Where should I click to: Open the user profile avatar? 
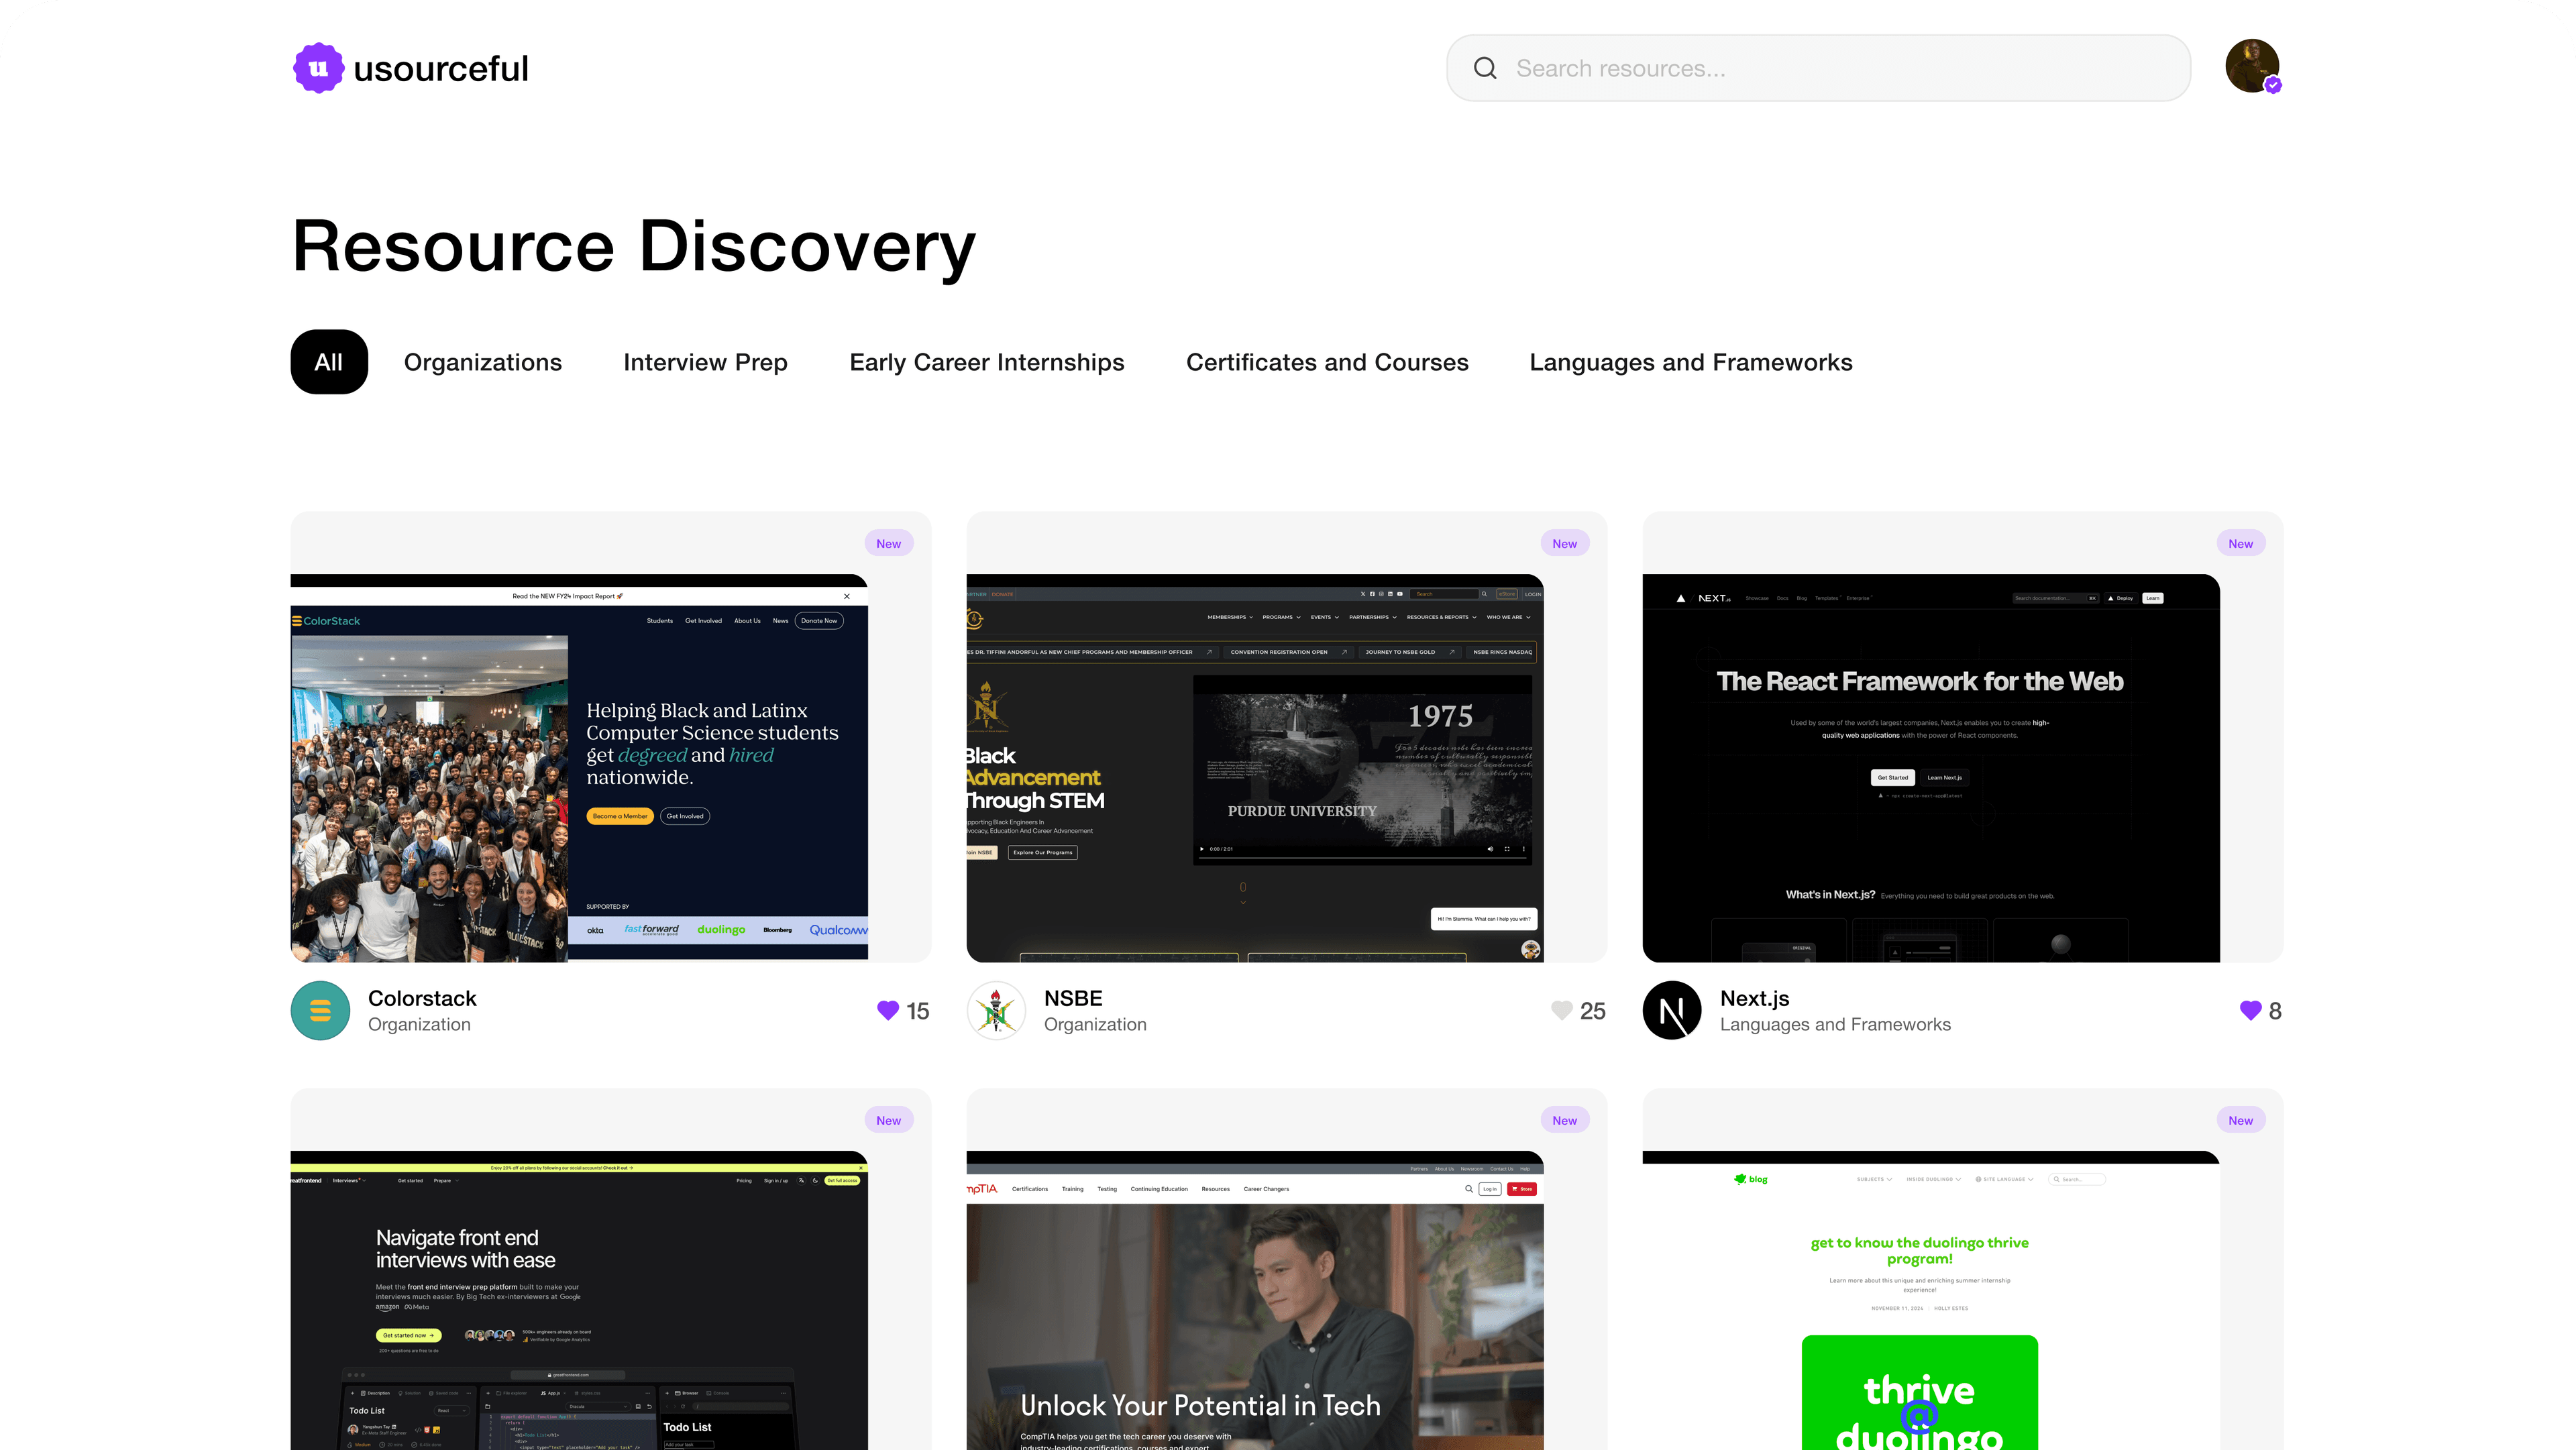(x=2251, y=66)
